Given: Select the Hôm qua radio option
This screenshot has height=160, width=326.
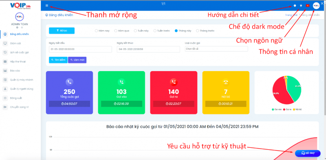Looking at the screenshot, I should (116, 31).
